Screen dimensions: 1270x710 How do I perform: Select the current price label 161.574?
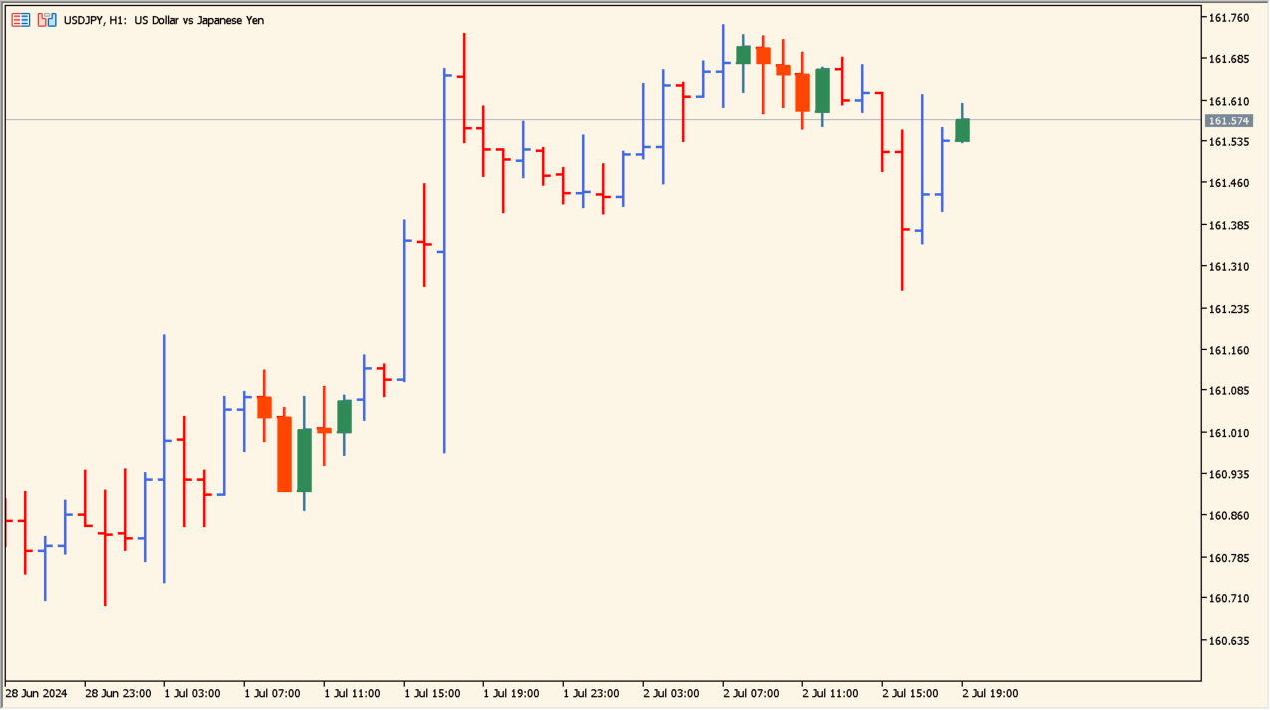pos(1228,121)
